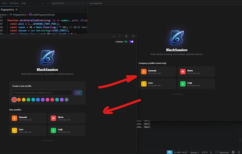This screenshot has width=242, height=154.
Task: Click Luca's yellow avatar in Company profiles window
Action: (x=144, y=84)
